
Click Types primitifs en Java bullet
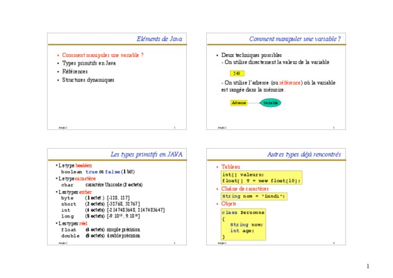click(89, 63)
